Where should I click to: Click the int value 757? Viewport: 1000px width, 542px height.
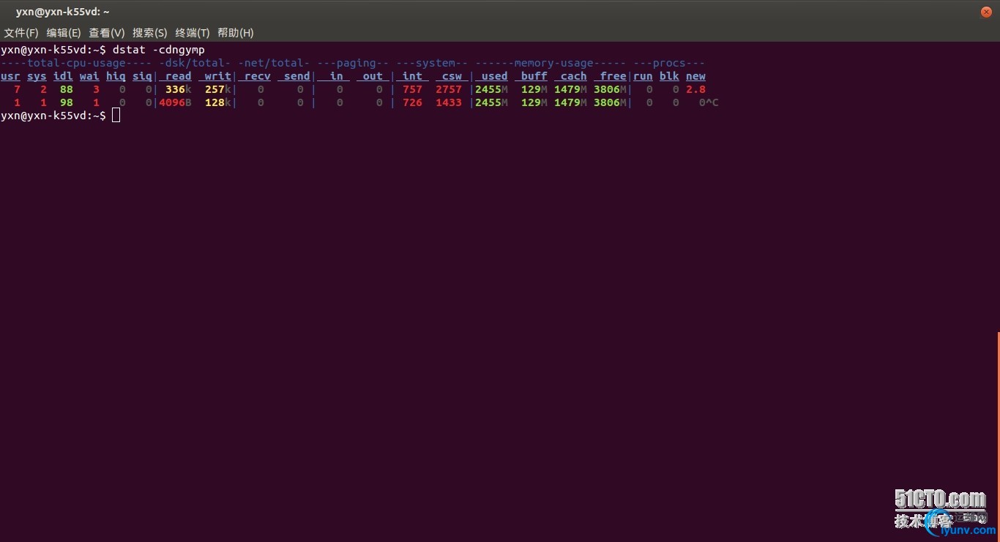coord(413,89)
